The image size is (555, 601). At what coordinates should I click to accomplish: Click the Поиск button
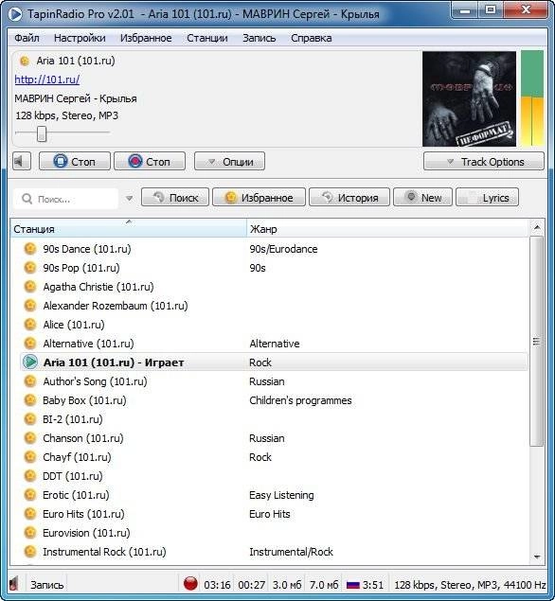coord(175,198)
